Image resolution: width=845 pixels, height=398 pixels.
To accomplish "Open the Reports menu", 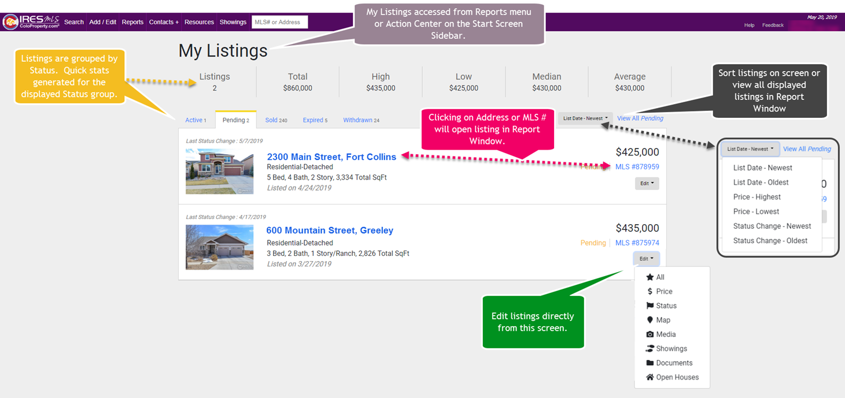I will click(132, 21).
